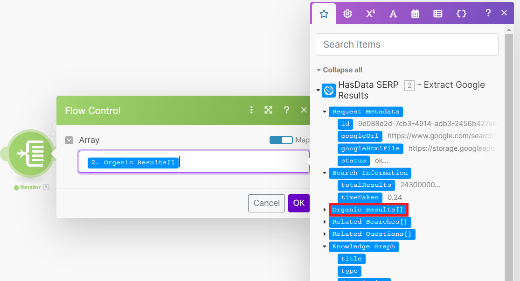This screenshot has width=520, height=281.
Task: Collapse the Request Metadata section
Action: coord(324,112)
